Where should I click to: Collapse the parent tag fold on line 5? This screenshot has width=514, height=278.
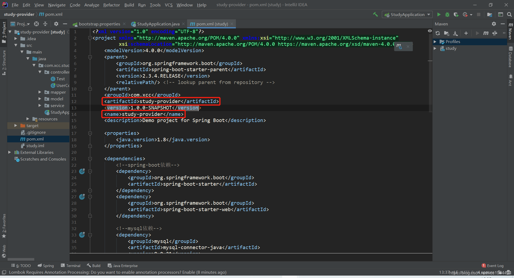click(90, 57)
